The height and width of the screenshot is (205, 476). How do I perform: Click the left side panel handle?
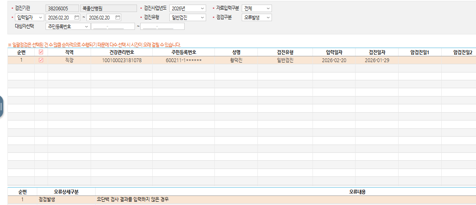coord(1,106)
